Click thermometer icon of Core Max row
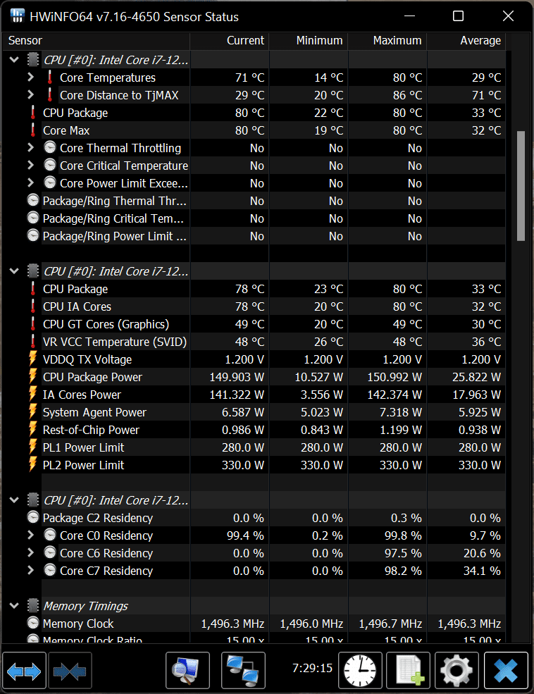Viewport: 534px width, 694px height. pos(32,130)
